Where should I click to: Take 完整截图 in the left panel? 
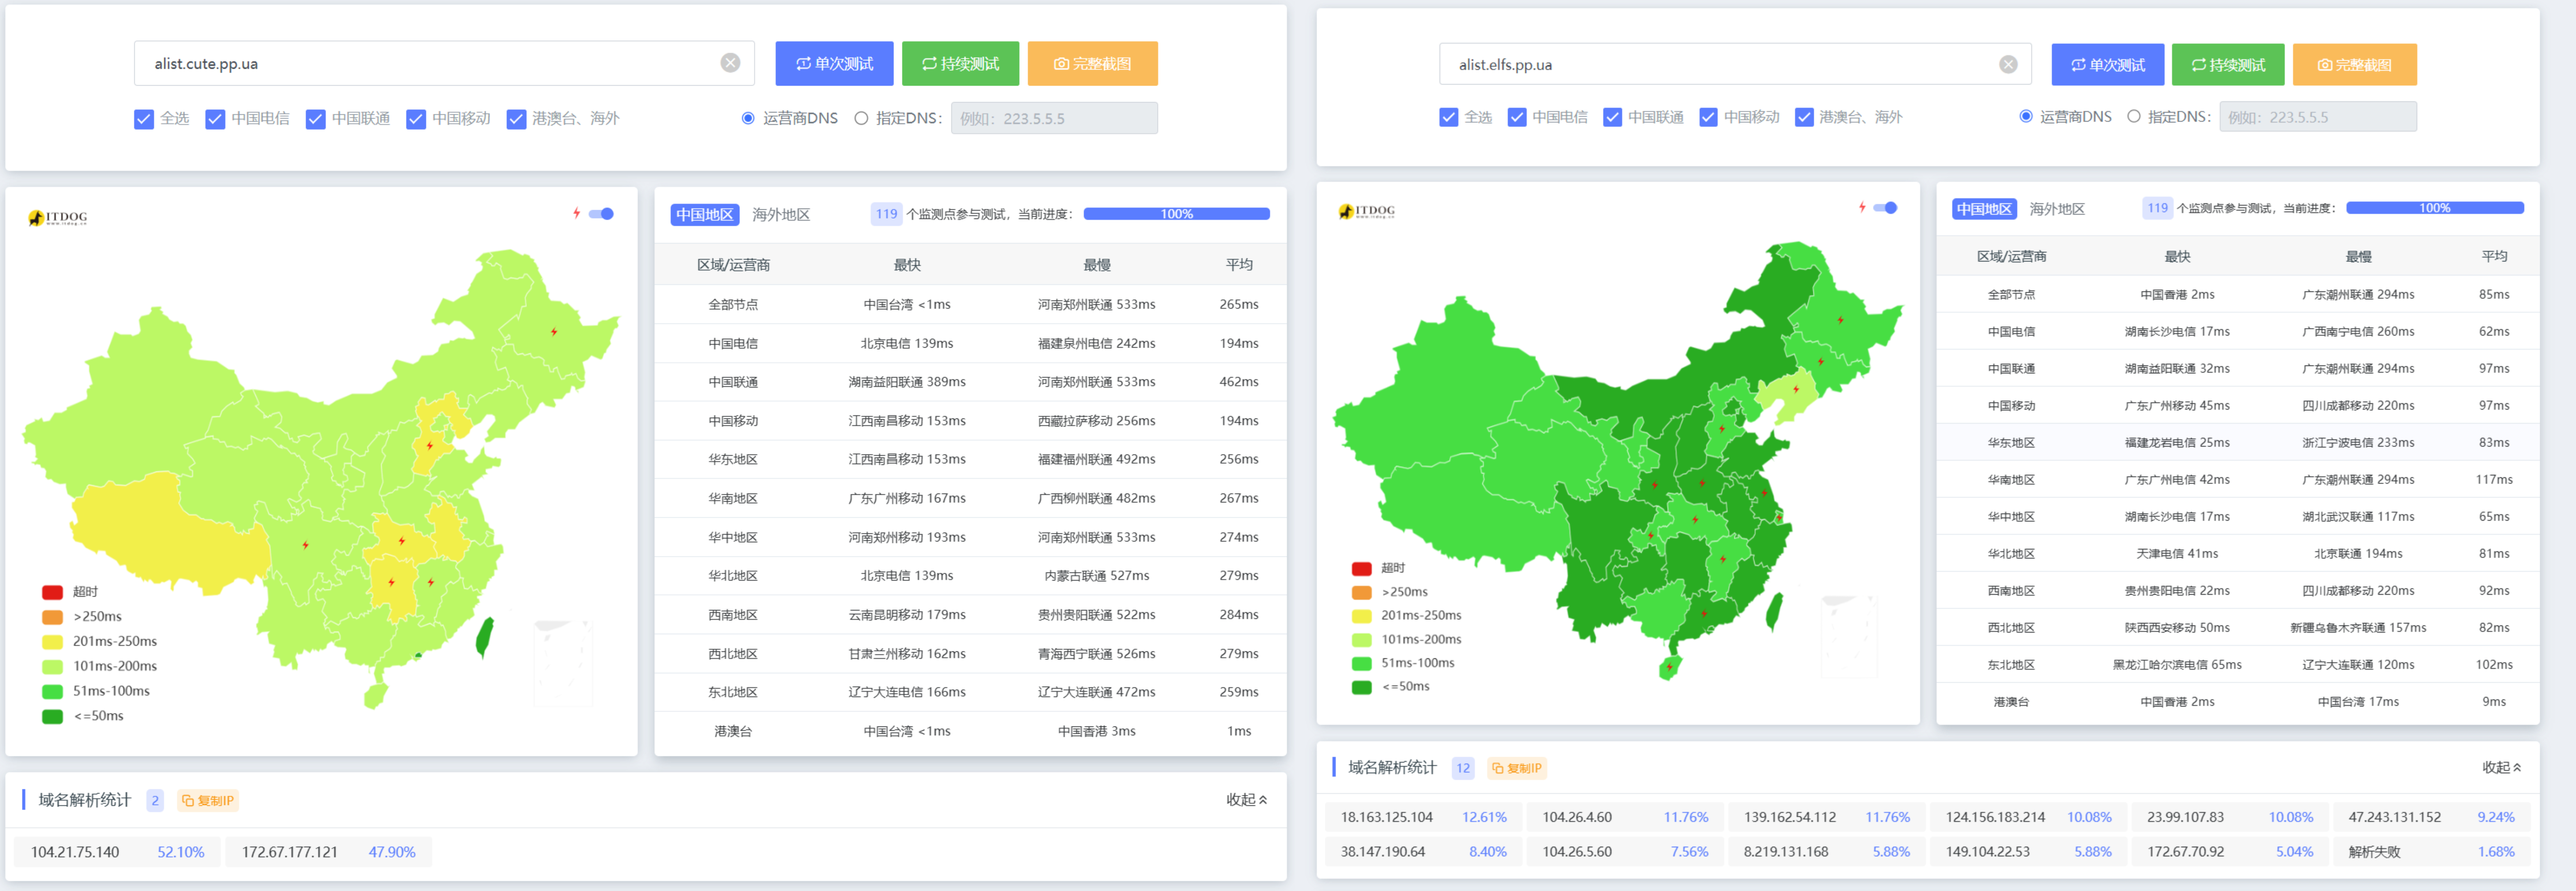coord(1092,63)
